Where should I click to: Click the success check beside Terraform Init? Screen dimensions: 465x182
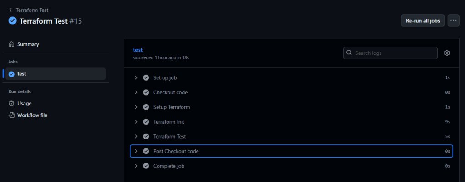click(x=146, y=122)
